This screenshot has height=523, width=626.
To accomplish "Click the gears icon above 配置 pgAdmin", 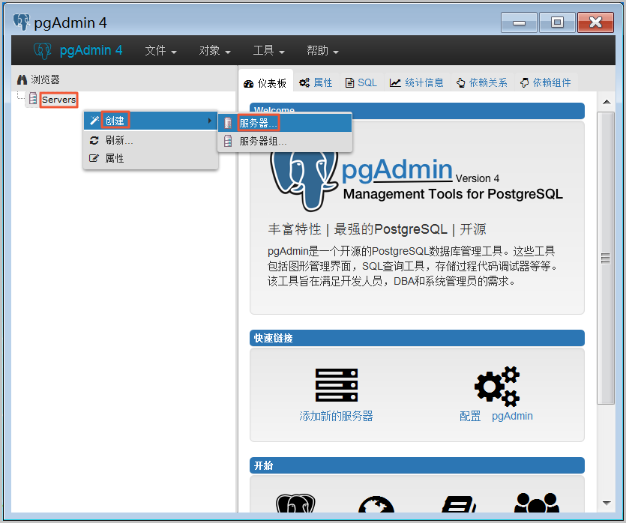I will pyautogui.click(x=497, y=386).
